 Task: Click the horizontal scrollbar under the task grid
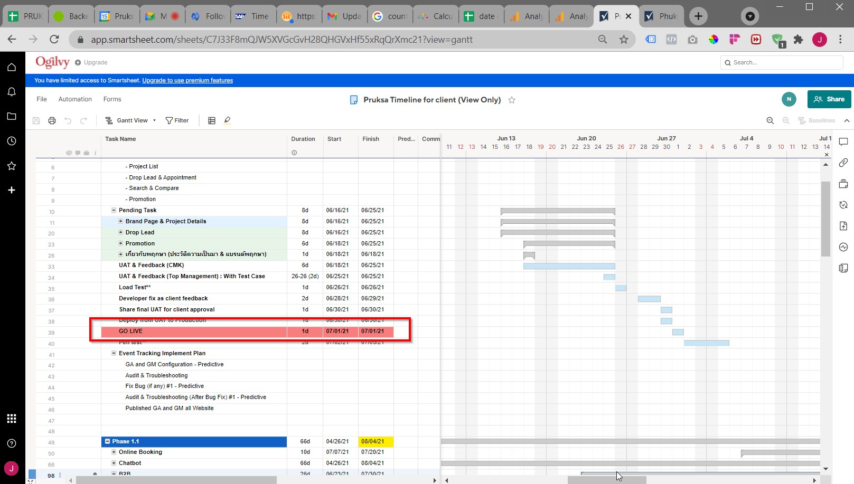tap(176, 480)
